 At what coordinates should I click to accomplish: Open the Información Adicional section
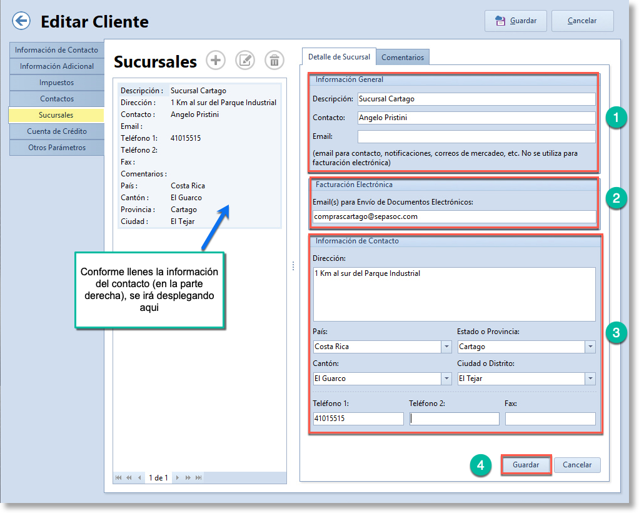(57, 66)
